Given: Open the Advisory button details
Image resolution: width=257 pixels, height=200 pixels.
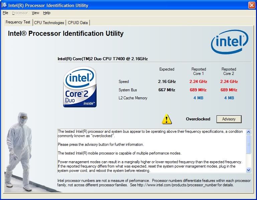Looking at the screenshot, I should click(229, 119).
